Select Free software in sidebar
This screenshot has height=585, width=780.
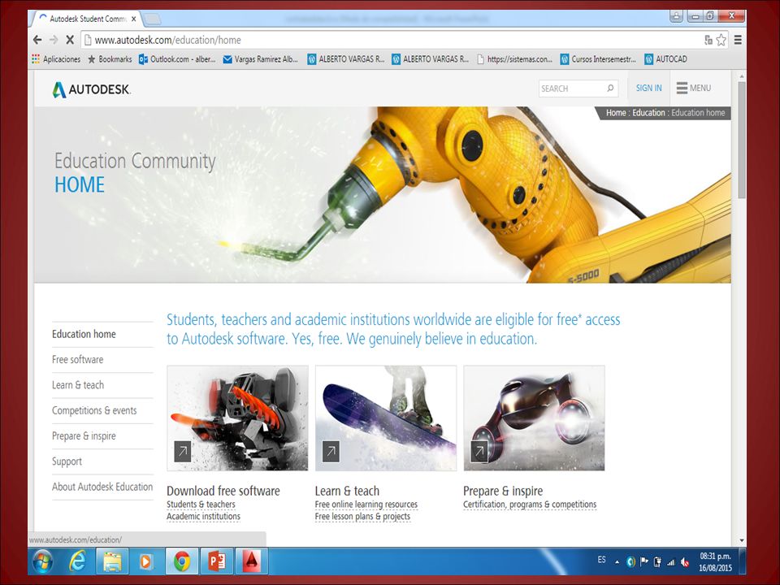click(78, 359)
